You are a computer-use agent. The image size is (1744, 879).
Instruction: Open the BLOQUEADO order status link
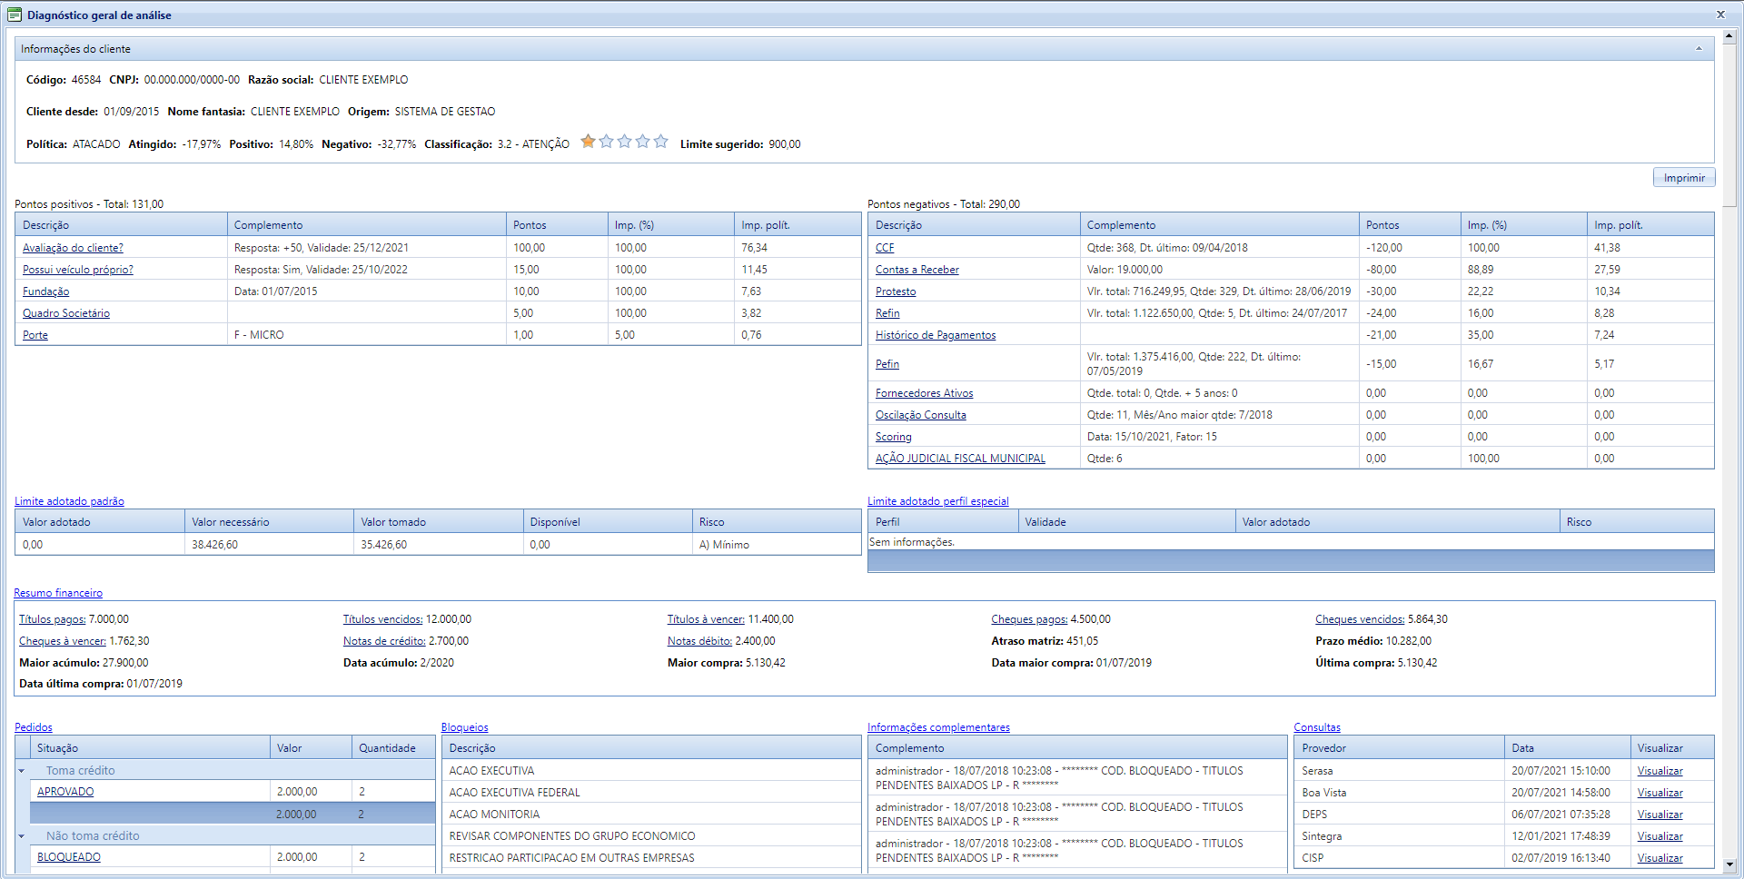pyautogui.click(x=69, y=857)
